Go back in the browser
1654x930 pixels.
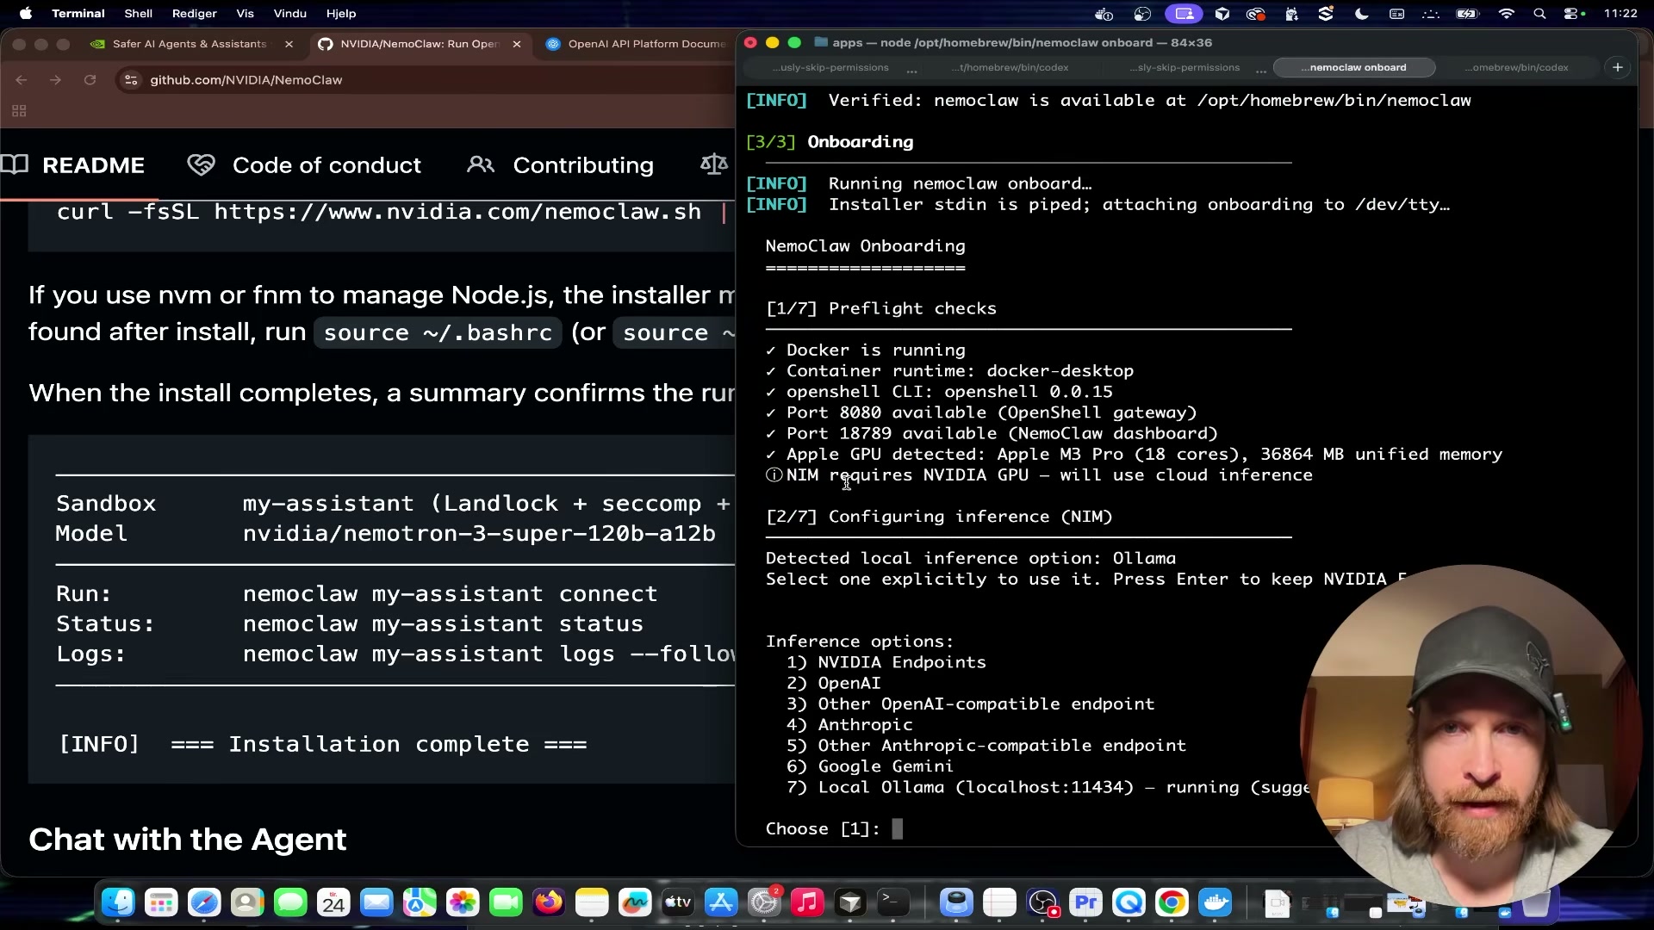coord(22,80)
